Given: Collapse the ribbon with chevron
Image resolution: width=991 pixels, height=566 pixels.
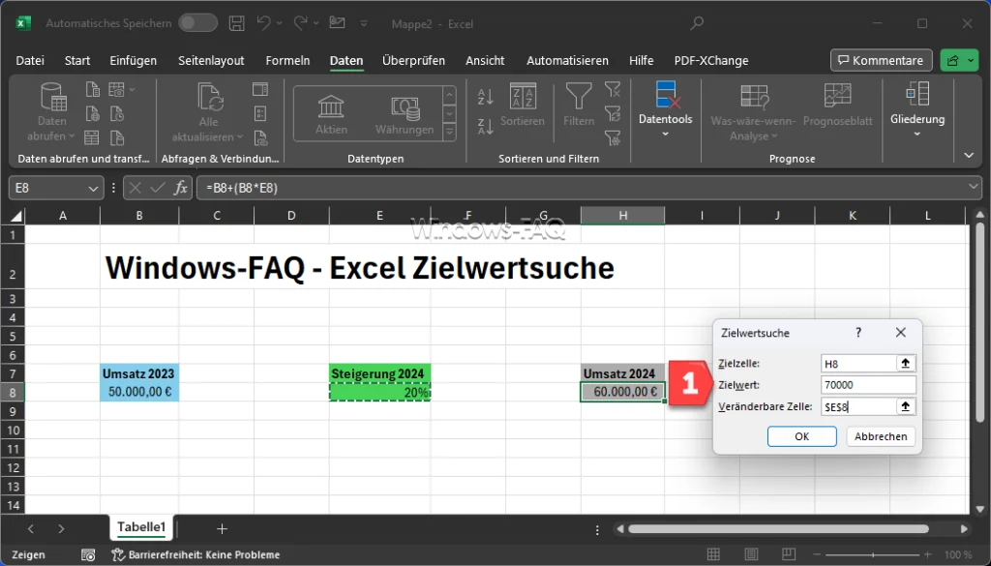Looking at the screenshot, I should click(969, 156).
